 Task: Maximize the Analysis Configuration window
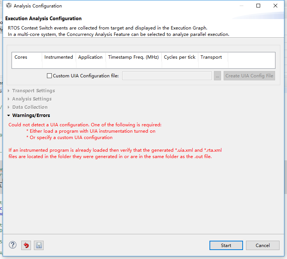[x=258, y=6]
